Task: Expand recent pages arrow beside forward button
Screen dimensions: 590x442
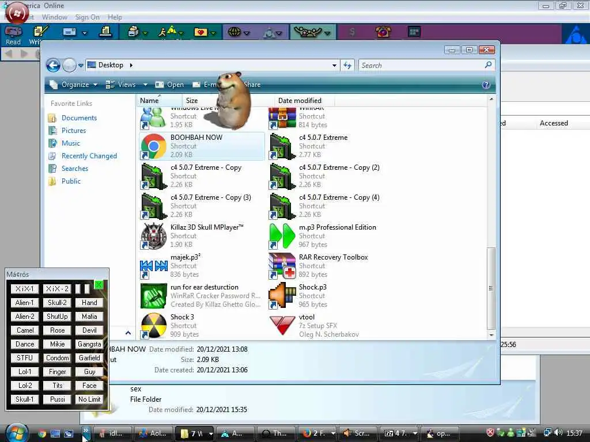Action: 81,66
